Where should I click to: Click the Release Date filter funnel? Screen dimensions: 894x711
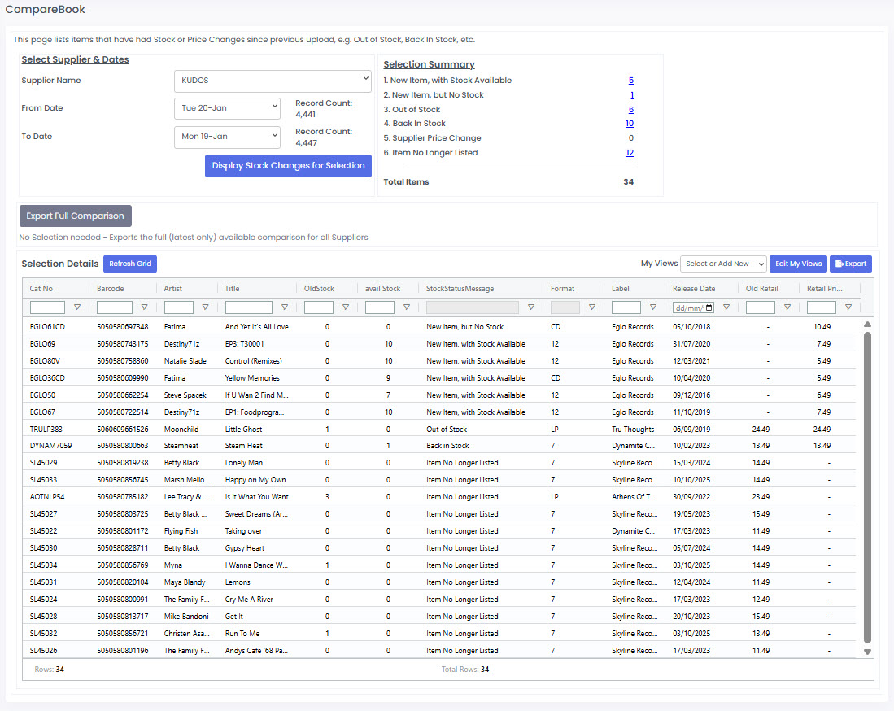pos(726,308)
